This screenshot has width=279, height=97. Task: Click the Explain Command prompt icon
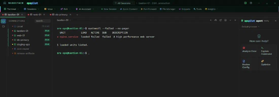pos(262,48)
